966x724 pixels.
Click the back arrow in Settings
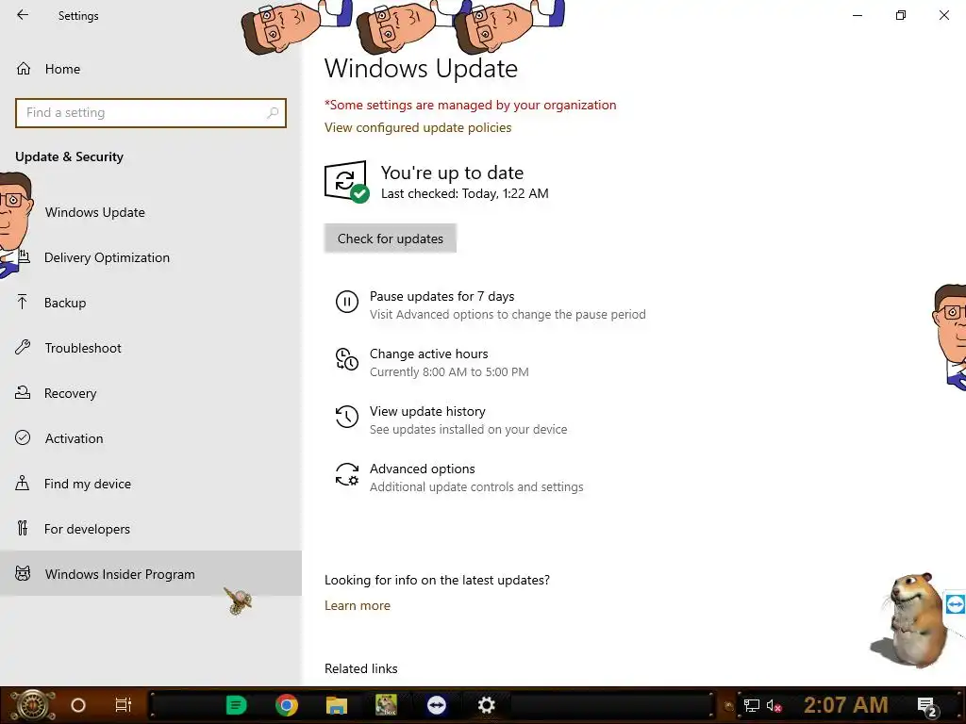coord(23,15)
